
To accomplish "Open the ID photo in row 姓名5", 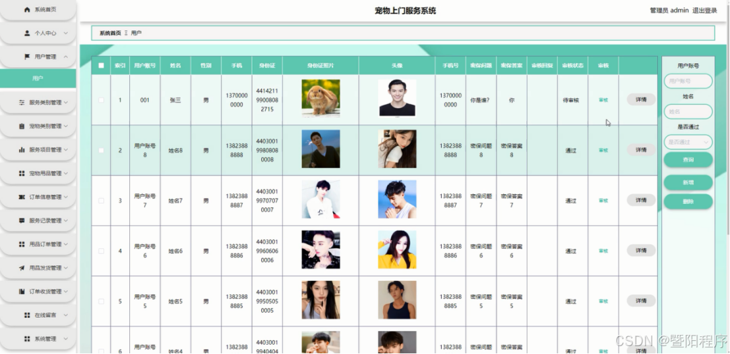I will tap(320, 299).
